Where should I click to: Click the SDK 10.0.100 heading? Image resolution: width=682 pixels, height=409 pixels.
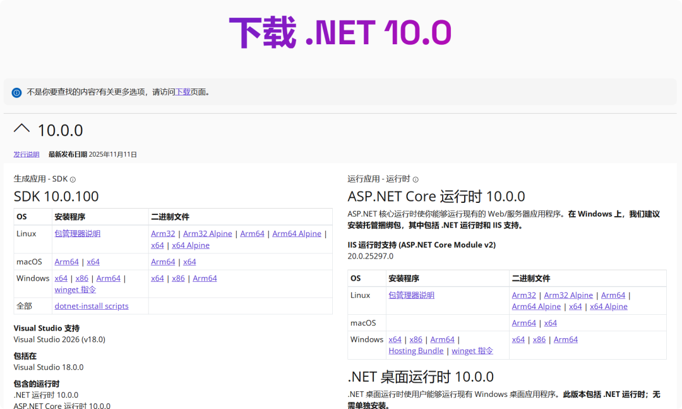(x=56, y=197)
